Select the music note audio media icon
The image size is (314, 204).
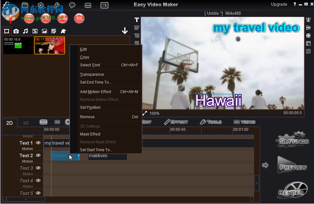[26, 31]
